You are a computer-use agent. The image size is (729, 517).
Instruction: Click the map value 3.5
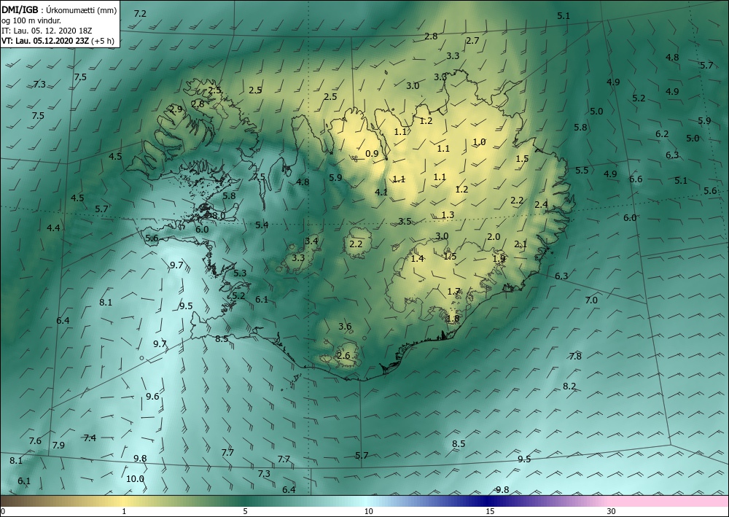tap(405, 221)
